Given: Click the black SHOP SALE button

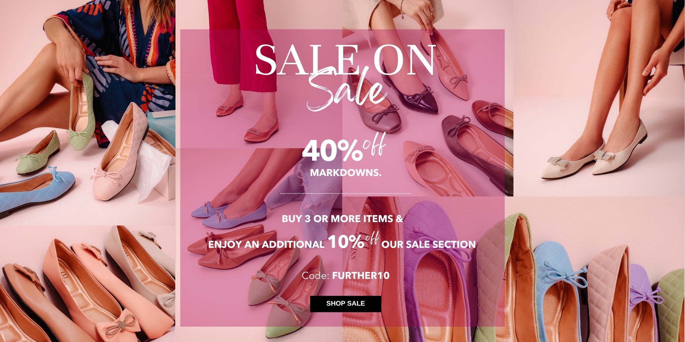Looking at the screenshot, I should [346, 304].
